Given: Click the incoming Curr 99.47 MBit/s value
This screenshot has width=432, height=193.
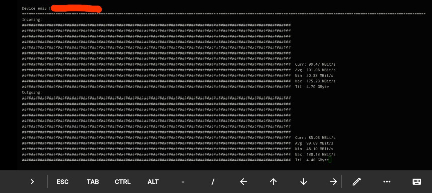Looking at the screenshot, I should tap(315, 64).
